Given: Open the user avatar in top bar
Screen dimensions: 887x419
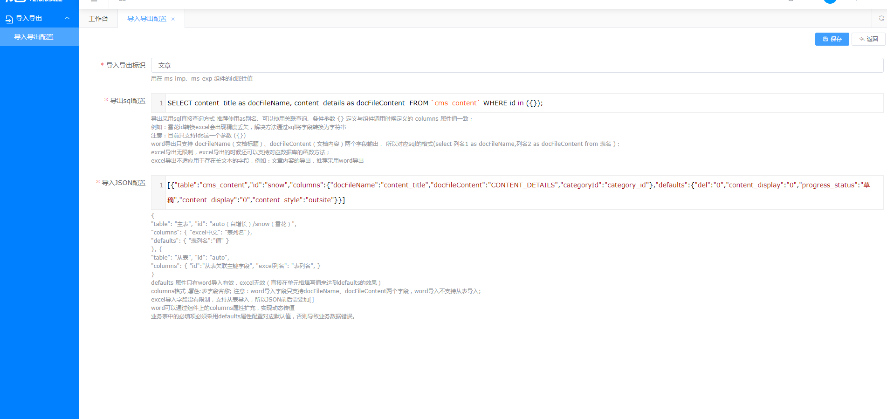Looking at the screenshot, I should point(830,1).
